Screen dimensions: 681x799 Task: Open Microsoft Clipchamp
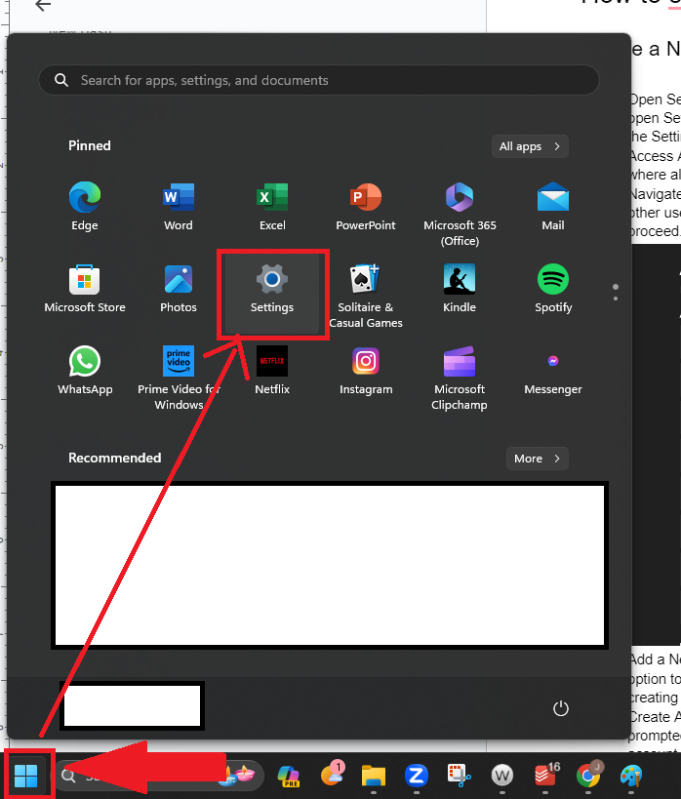tap(460, 378)
